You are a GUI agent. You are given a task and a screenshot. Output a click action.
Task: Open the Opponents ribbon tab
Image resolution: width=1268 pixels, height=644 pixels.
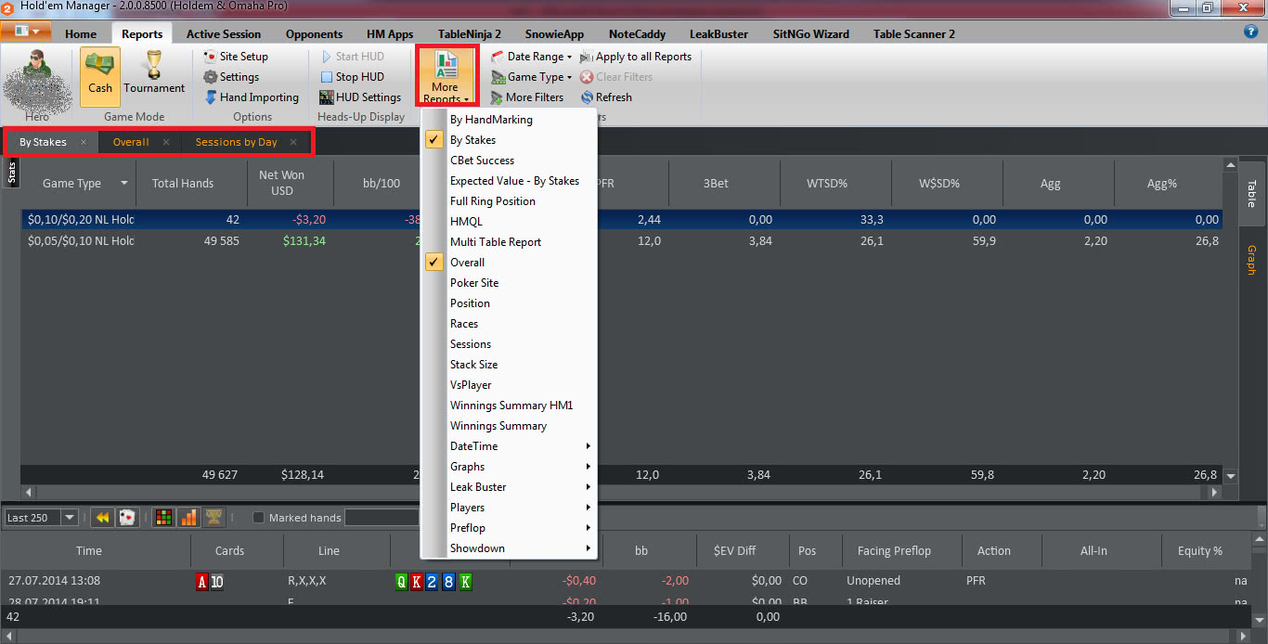(x=314, y=34)
